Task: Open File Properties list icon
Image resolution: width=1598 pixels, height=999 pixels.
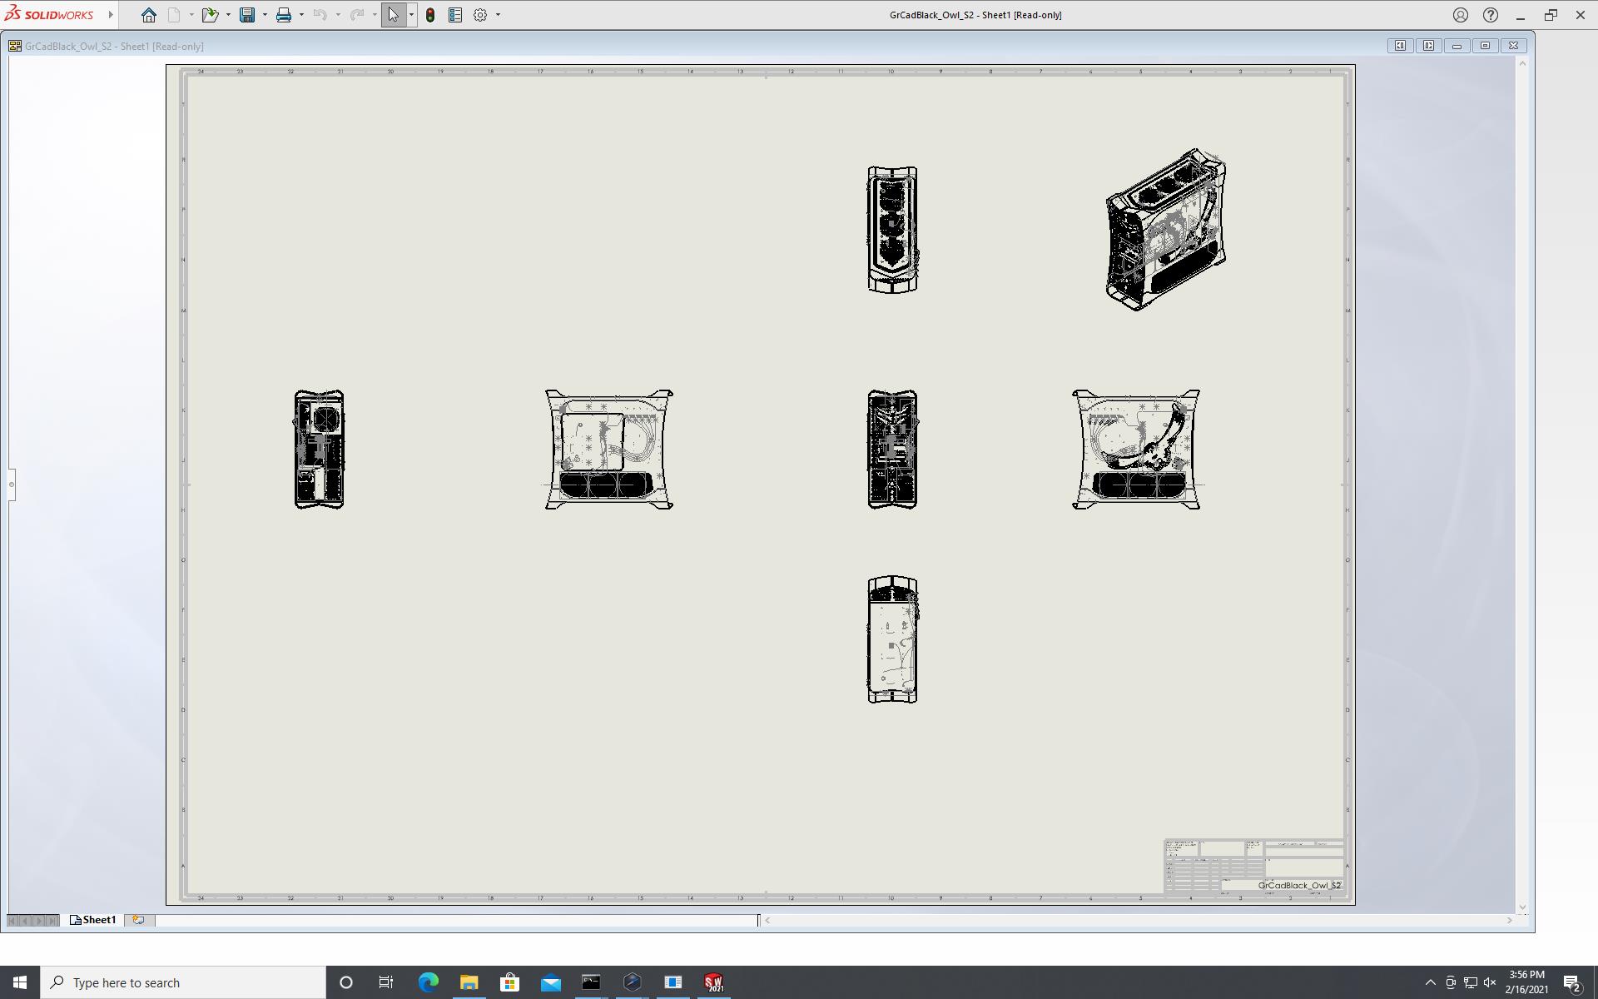Action: click(x=455, y=15)
